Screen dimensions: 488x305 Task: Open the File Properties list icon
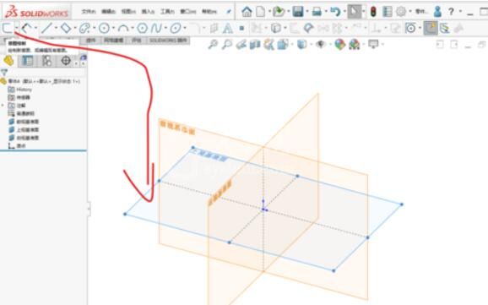click(x=388, y=12)
